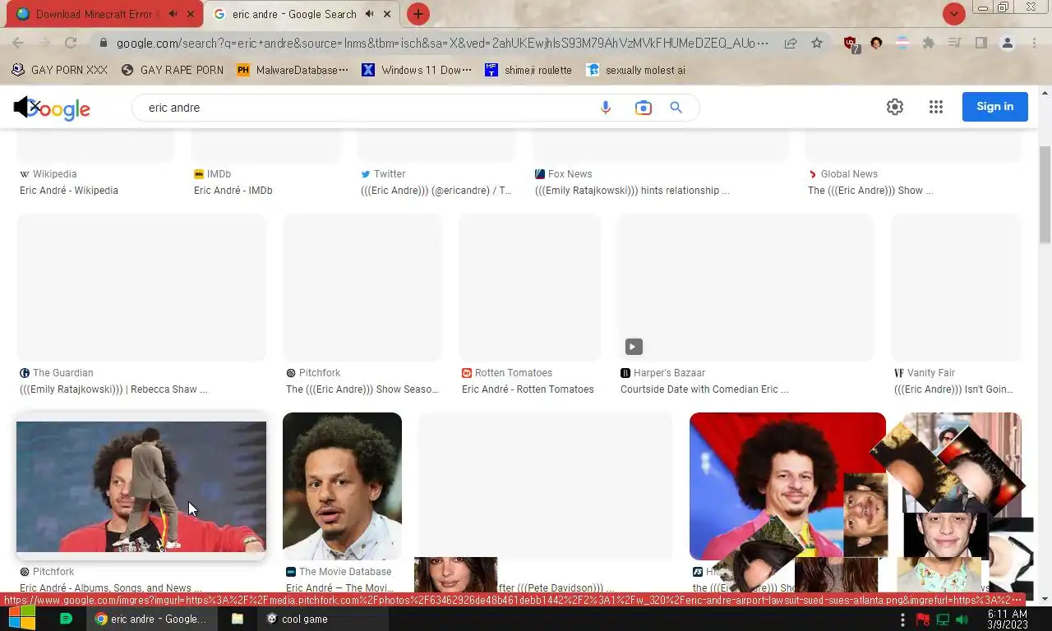Open the Windows 11 Dow… bookmark
This screenshot has width=1052, height=631.
[x=418, y=70]
